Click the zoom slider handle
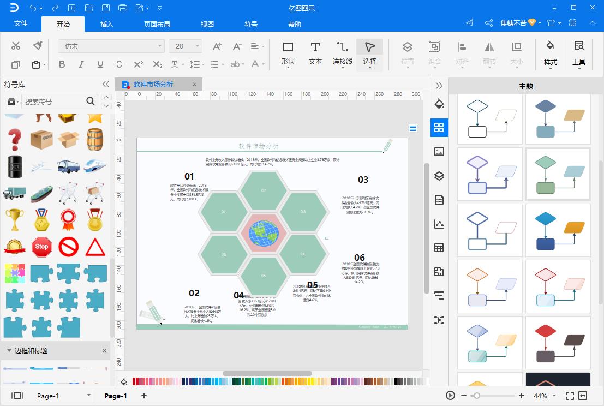Screen dimensions: 604x406 coord(476,396)
